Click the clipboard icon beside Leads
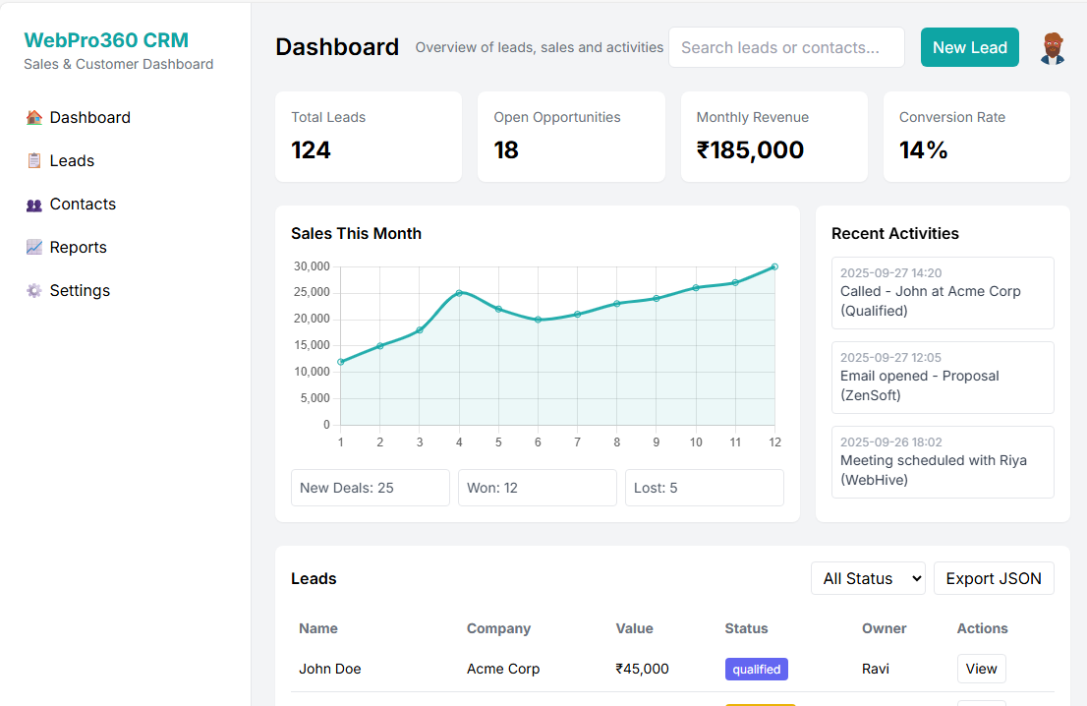 click(34, 161)
